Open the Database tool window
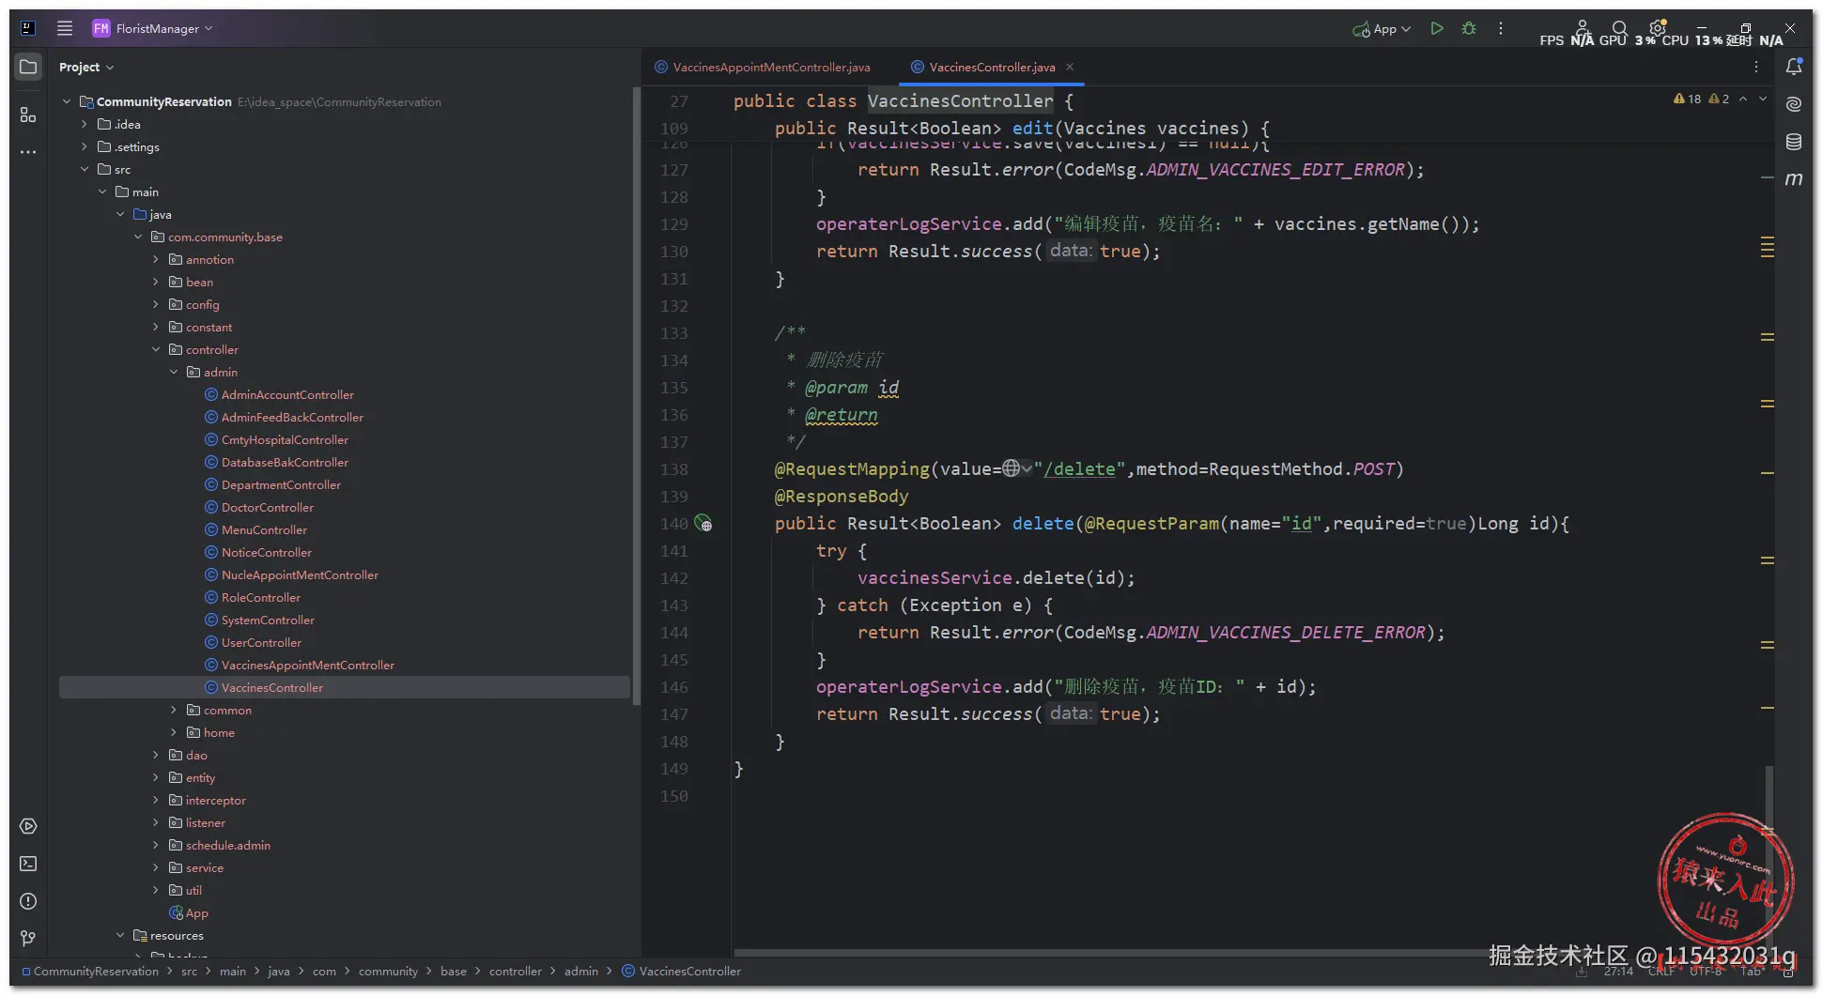This screenshot has height=996, width=1823. click(1794, 142)
